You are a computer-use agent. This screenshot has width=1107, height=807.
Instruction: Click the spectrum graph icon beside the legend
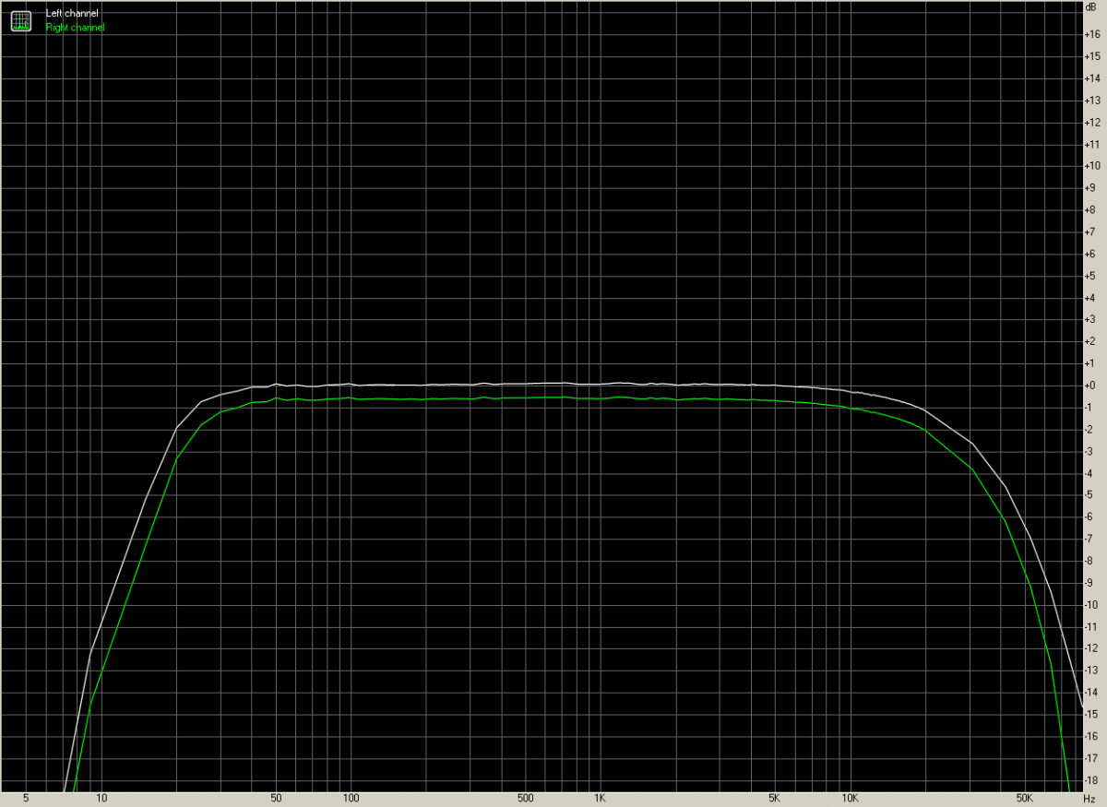point(20,20)
